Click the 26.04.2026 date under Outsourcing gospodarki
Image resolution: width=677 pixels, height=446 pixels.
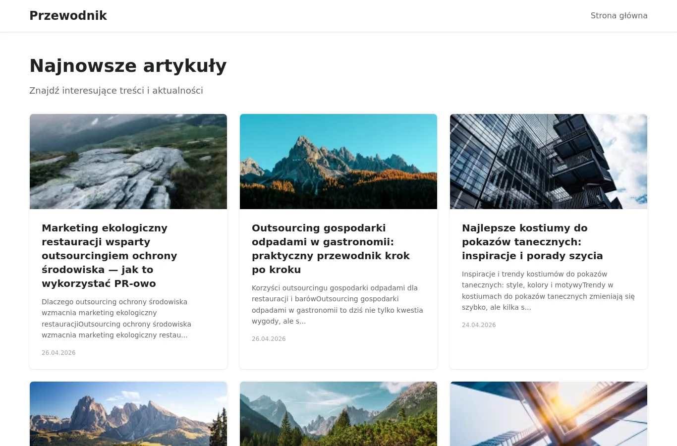269,339
